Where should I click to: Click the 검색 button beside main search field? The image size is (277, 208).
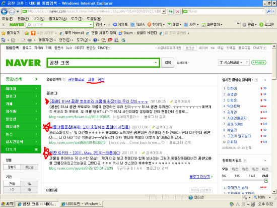(x=168, y=63)
